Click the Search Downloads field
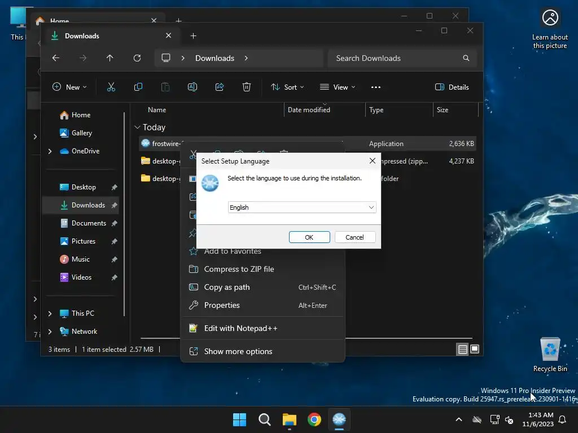This screenshot has width=578, height=433. coord(402,58)
